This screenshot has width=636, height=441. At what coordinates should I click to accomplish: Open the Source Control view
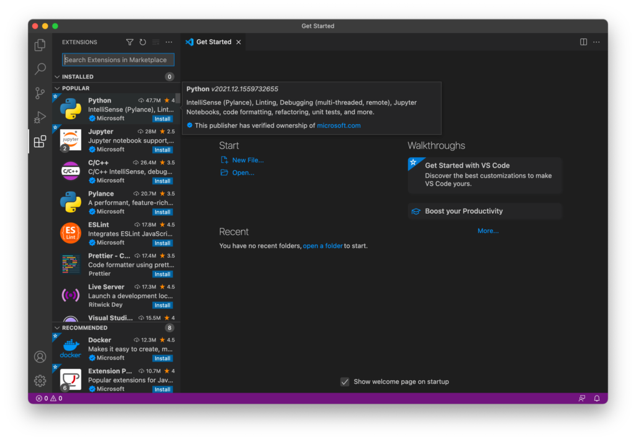(40, 93)
